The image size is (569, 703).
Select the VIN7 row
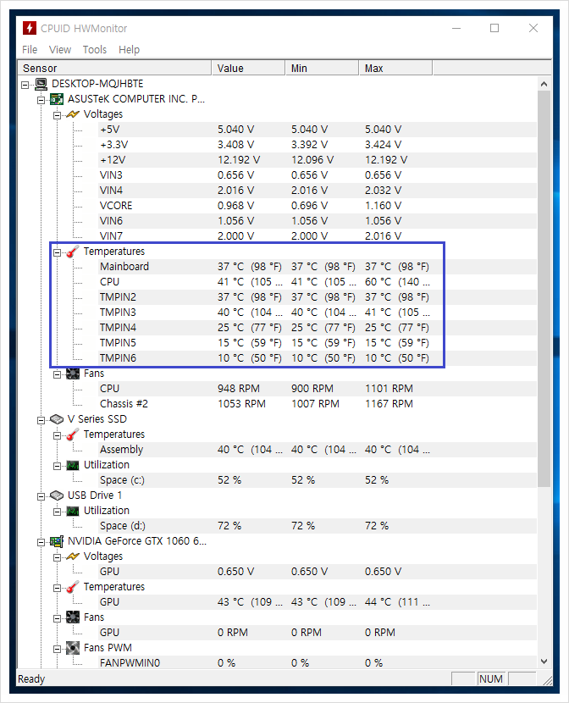[318, 235]
